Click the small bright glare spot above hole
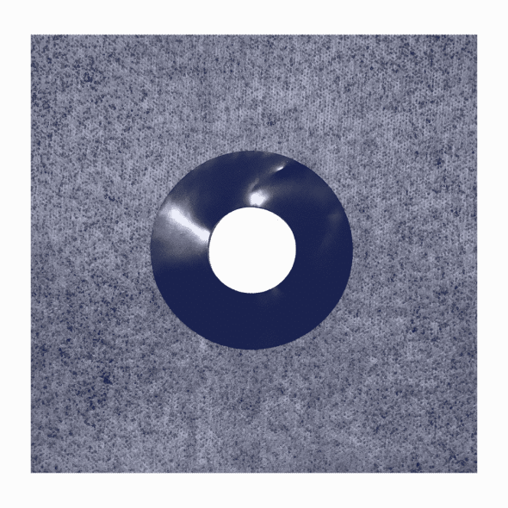The width and height of the screenshot is (508, 508). coord(257,198)
